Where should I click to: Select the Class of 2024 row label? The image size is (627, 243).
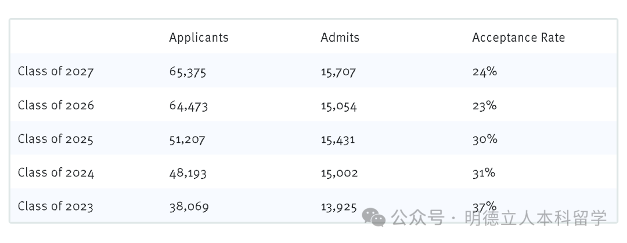[56, 172]
